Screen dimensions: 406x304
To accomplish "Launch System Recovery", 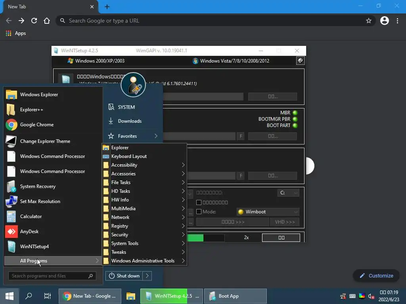I will tap(53, 186).
